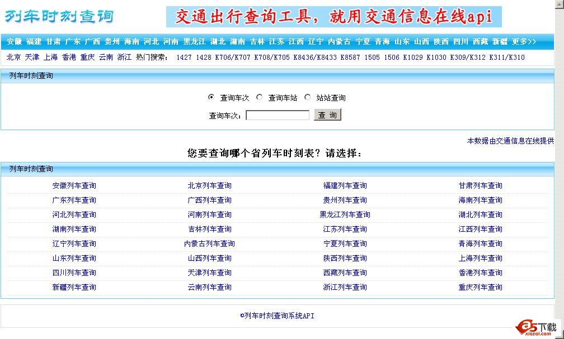Open 重庆列车查询 province link
Image resolution: width=564 pixels, height=339 pixels.
click(x=481, y=287)
